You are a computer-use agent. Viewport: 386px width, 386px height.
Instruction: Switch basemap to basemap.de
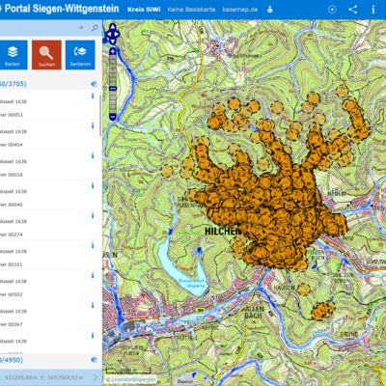(x=240, y=10)
